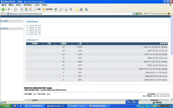173x108 pixels.
Task: Click reply count 97
Action: (x=64, y=47)
